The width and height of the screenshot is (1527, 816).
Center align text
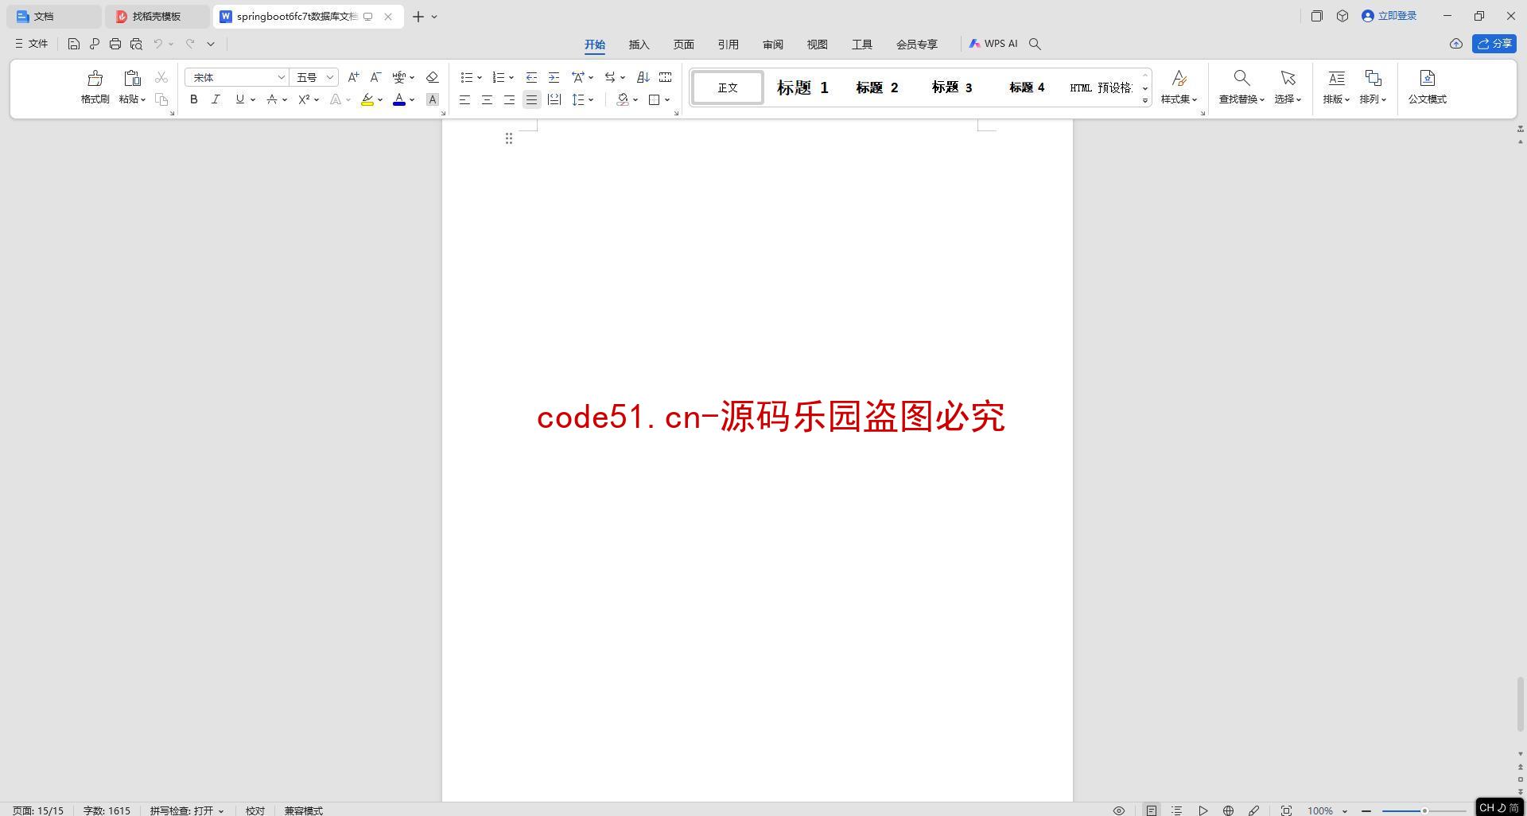[487, 99]
